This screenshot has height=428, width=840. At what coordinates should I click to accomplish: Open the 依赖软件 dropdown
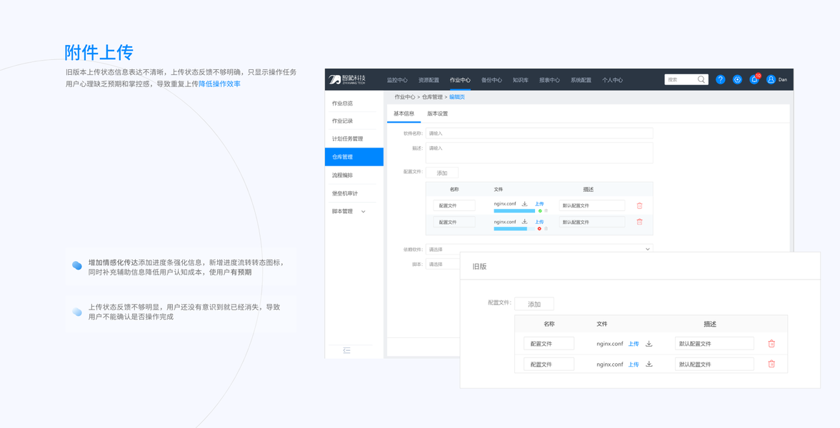pos(539,250)
